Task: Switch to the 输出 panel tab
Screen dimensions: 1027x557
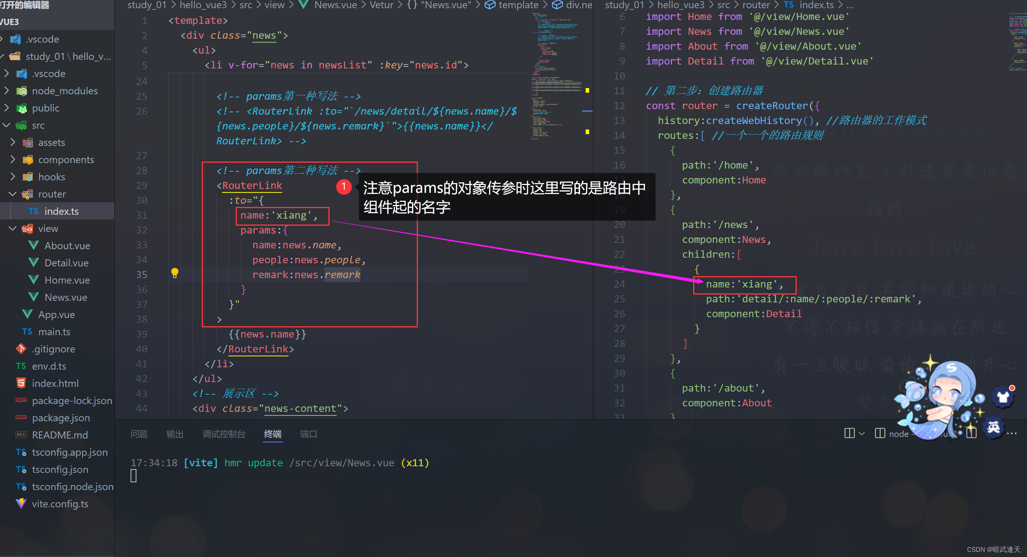Action: [x=175, y=434]
